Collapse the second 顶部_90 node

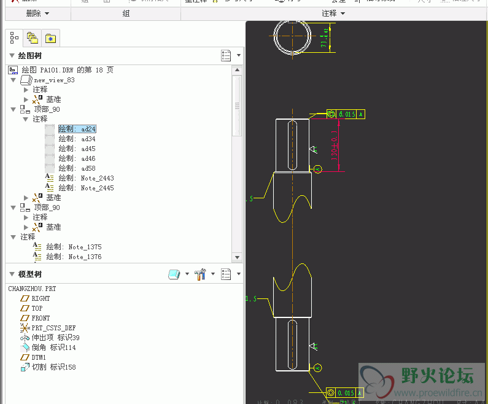[x=13, y=208]
